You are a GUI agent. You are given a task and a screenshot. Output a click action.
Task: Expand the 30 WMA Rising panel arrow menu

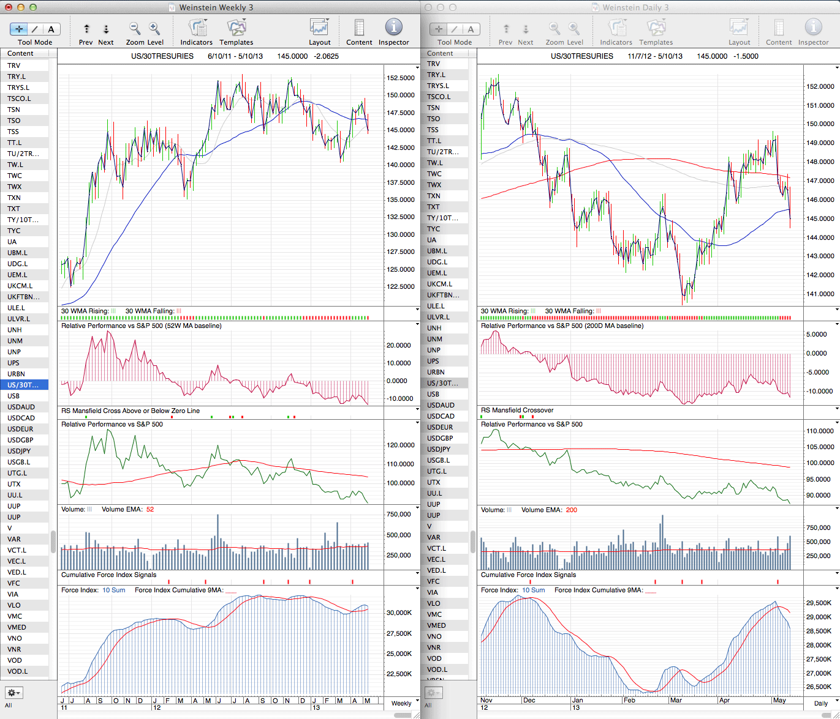[x=417, y=310]
